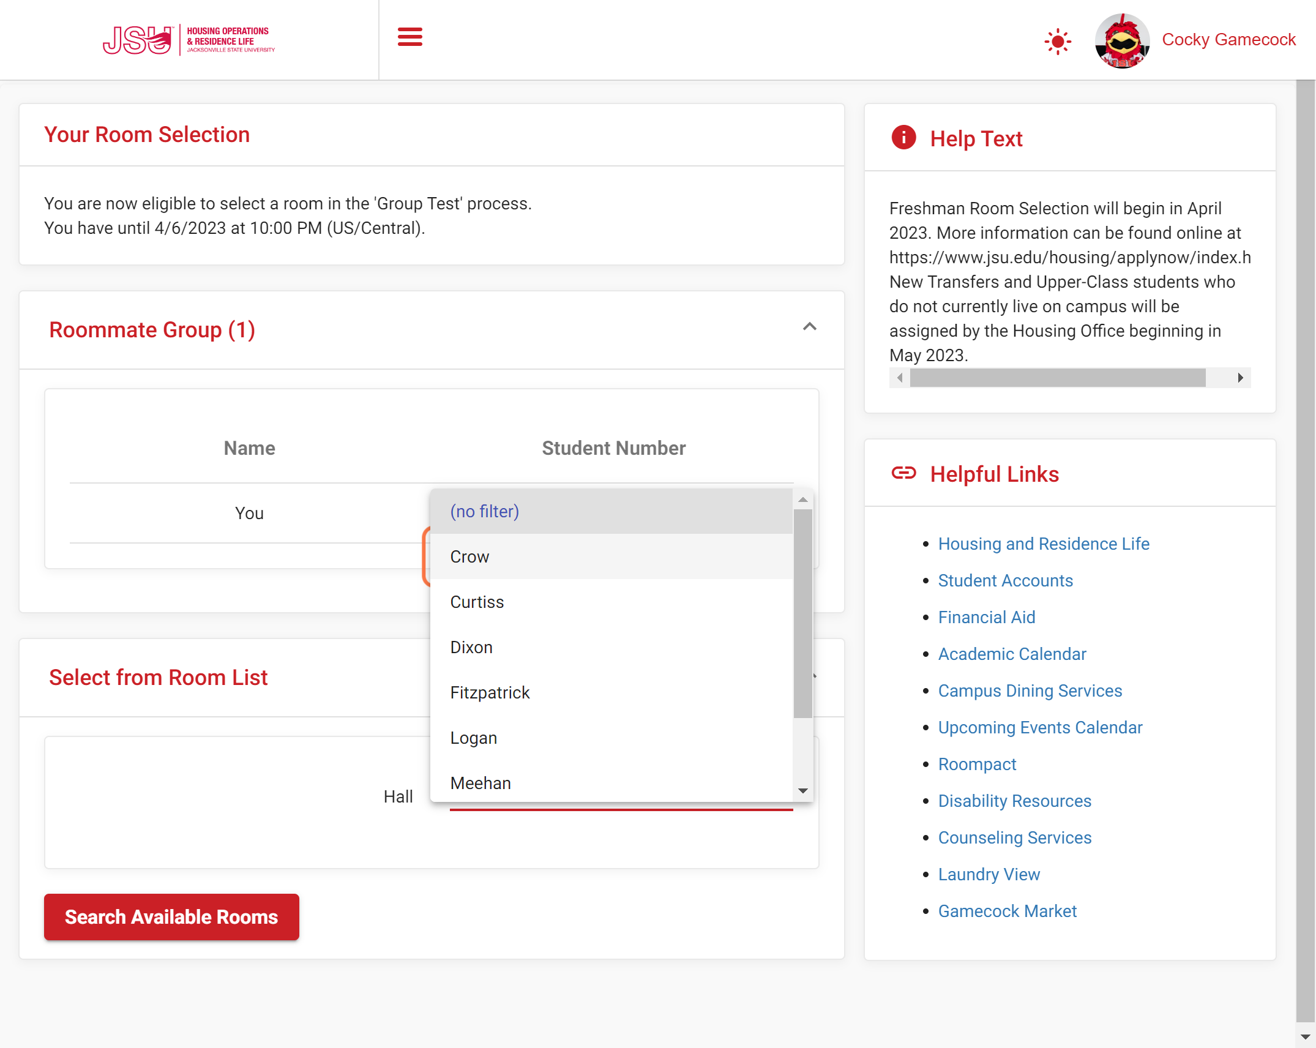Select the 'You' roommate row name
1316x1048 pixels.
click(x=249, y=513)
